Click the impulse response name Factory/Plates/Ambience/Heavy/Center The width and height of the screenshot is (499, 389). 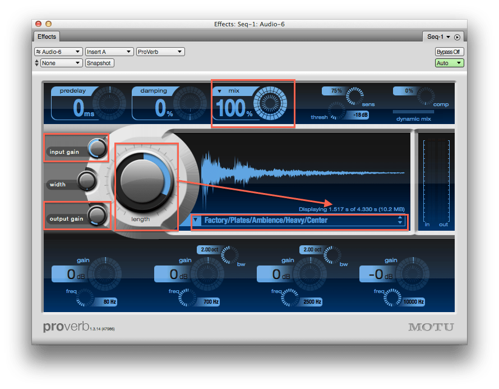[x=266, y=220]
